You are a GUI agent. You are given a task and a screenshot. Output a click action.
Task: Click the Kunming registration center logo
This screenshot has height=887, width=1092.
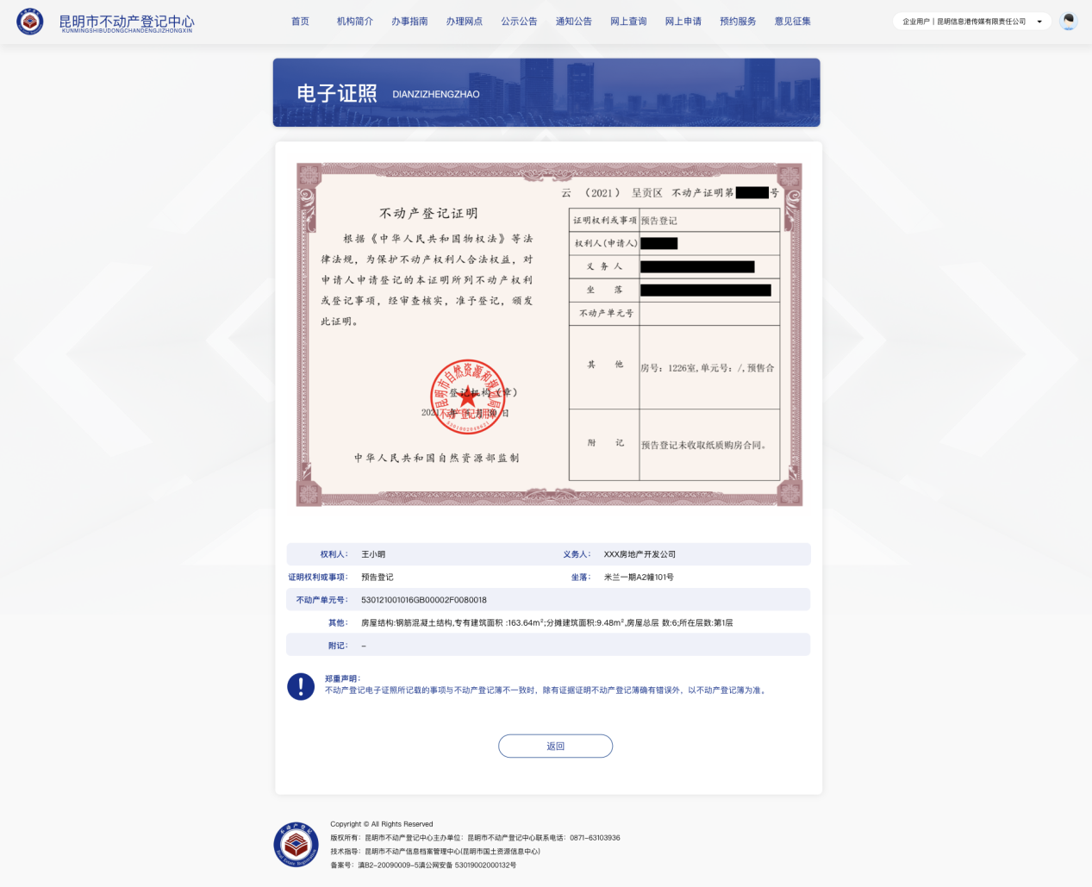click(x=30, y=22)
